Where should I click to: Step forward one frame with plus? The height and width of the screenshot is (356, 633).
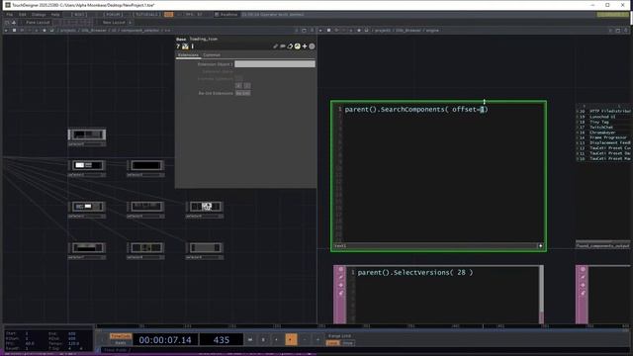317,340
